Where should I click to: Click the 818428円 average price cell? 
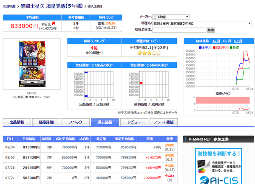(29, 157)
